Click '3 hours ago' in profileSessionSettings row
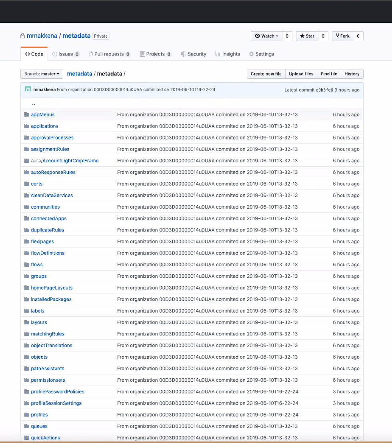Screen dimensions: 392x443 coord(346,403)
